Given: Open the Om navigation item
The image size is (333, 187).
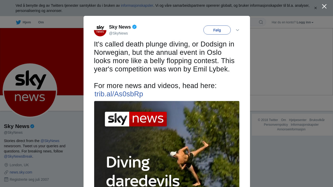Looking at the screenshot, I should tap(41, 22).
